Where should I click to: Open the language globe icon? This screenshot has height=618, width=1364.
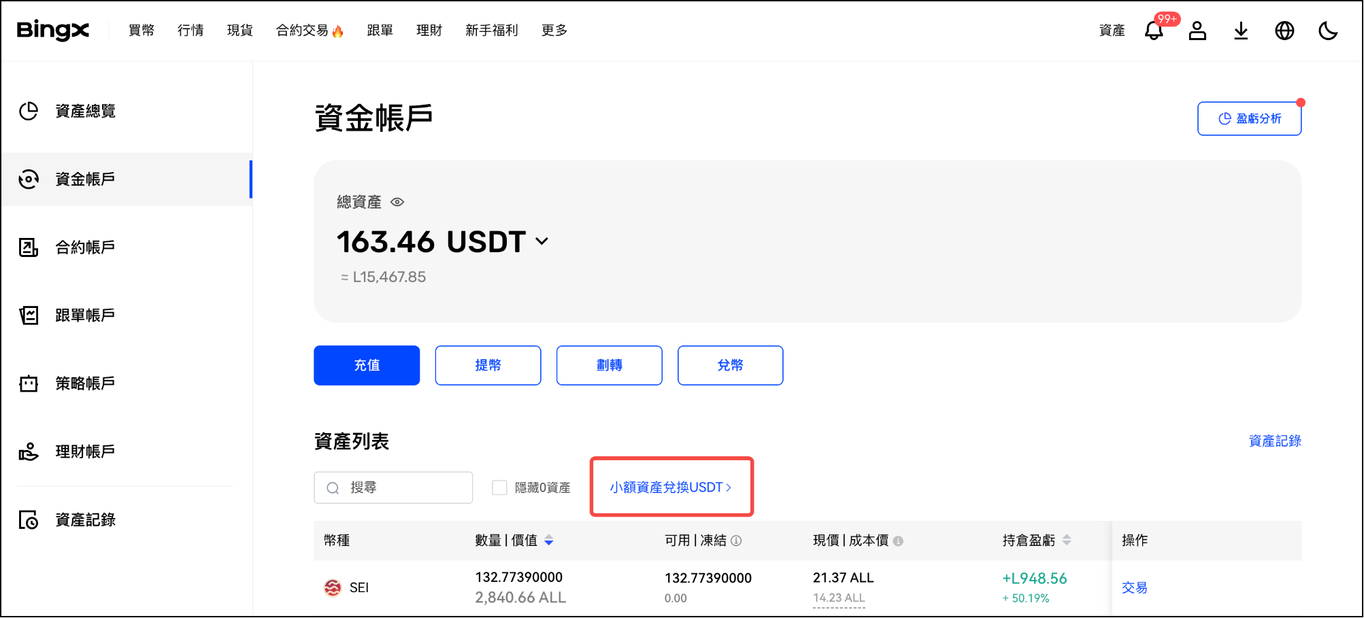point(1284,31)
